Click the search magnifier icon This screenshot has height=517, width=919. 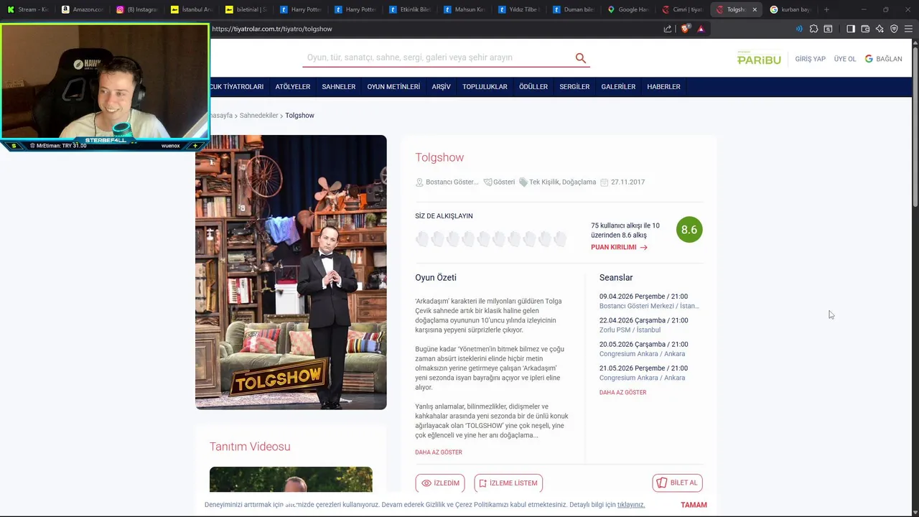(x=580, y=58)
